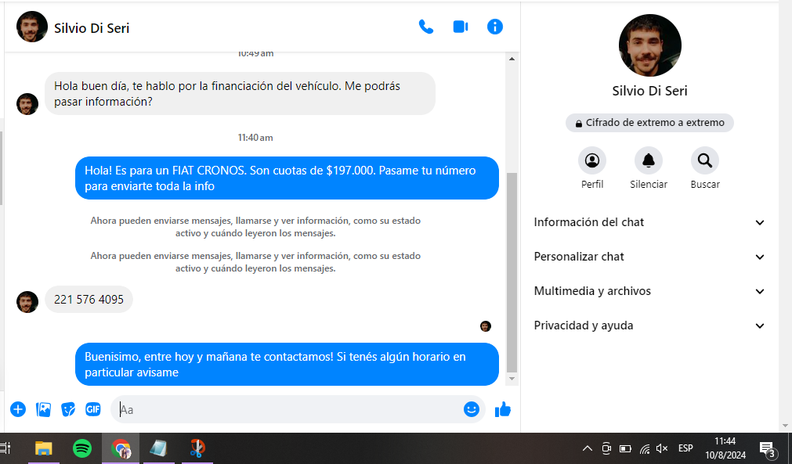Send a thumbs-up like

503,409
